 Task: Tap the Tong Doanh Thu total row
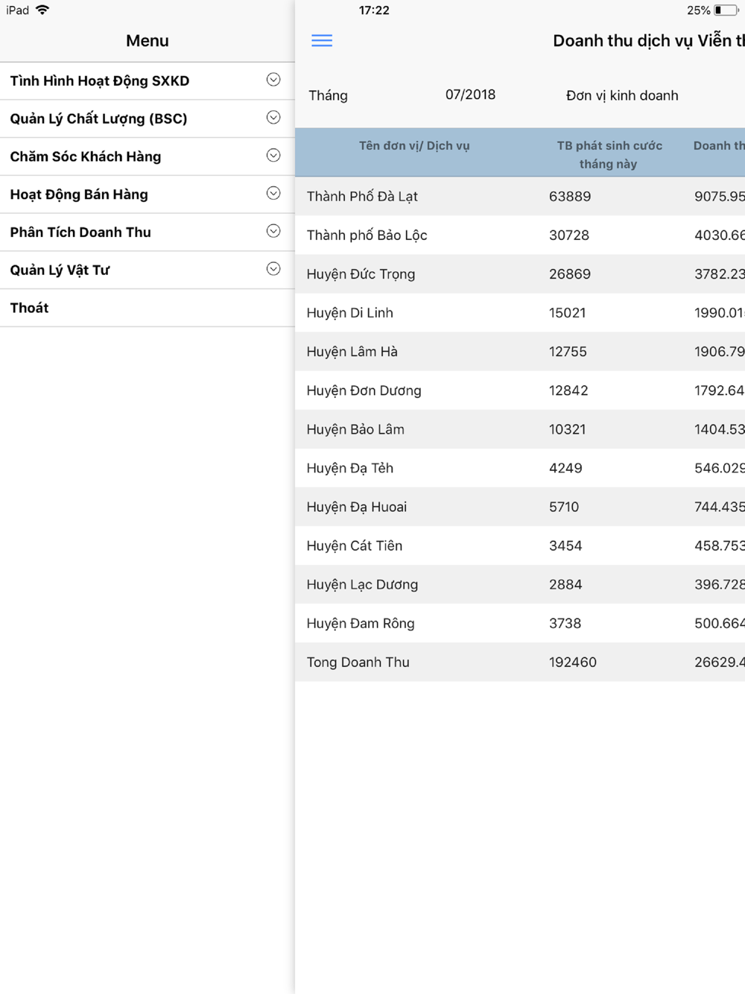(x=519, y=662)
